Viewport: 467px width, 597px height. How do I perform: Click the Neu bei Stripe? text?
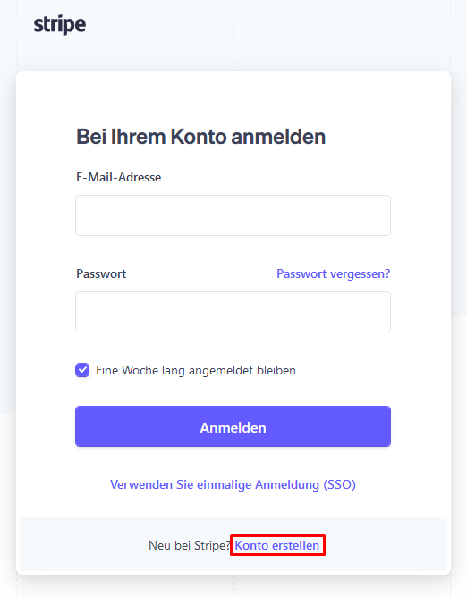pos(190,545)
